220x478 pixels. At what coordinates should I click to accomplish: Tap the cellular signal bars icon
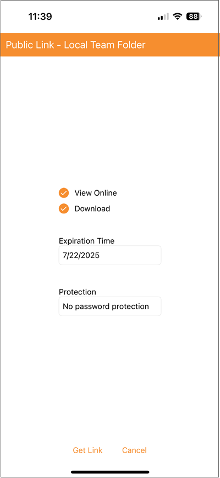click(163, 17)
